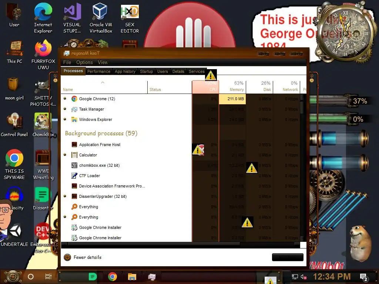The image size is (379, 284).
Task: Open the SEX EDITOR (HxD) desktop icon
Action: [130, 18]
